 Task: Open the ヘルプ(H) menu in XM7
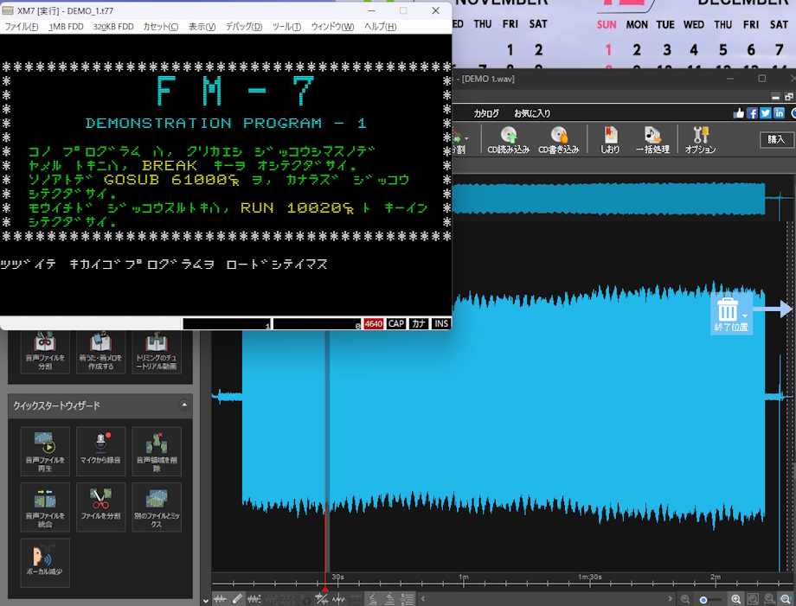click(x=380, y=27)
